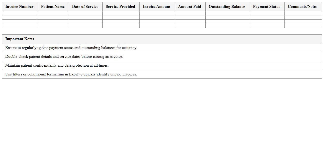Viewport: 324px width, 164px height.
Task: Click the Invoice Amount header cell
Action: pyautogui.click(x=157, y=7)
